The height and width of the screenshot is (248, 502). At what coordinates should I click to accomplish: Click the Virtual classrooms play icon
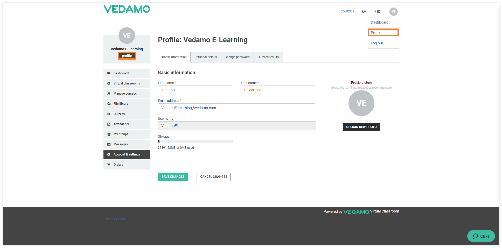[x=109, y=83]
